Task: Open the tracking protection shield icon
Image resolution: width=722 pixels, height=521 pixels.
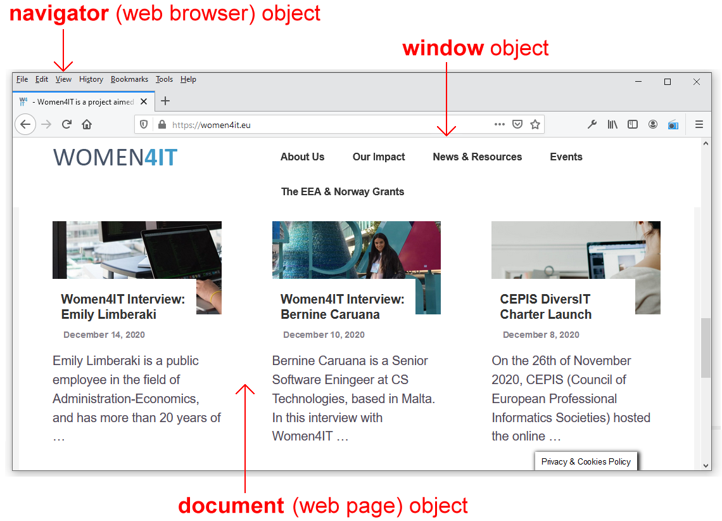Action: (144, 125)
